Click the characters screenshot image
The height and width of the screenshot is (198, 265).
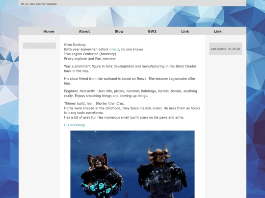pos(132,164)
